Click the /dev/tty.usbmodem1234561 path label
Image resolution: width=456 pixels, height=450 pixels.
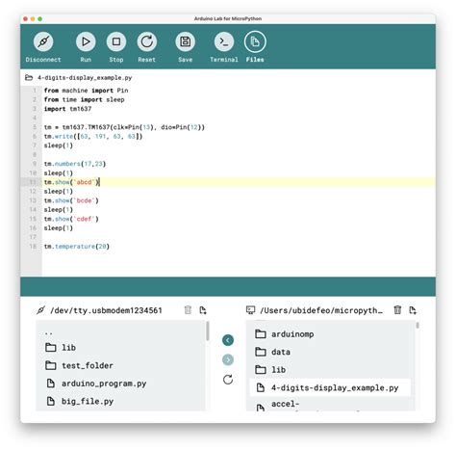pos(106,310)
